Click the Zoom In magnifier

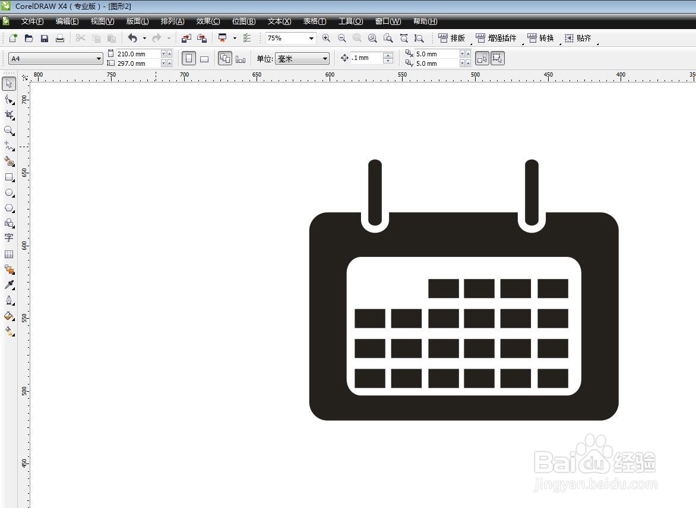click(x=326, y=38)
